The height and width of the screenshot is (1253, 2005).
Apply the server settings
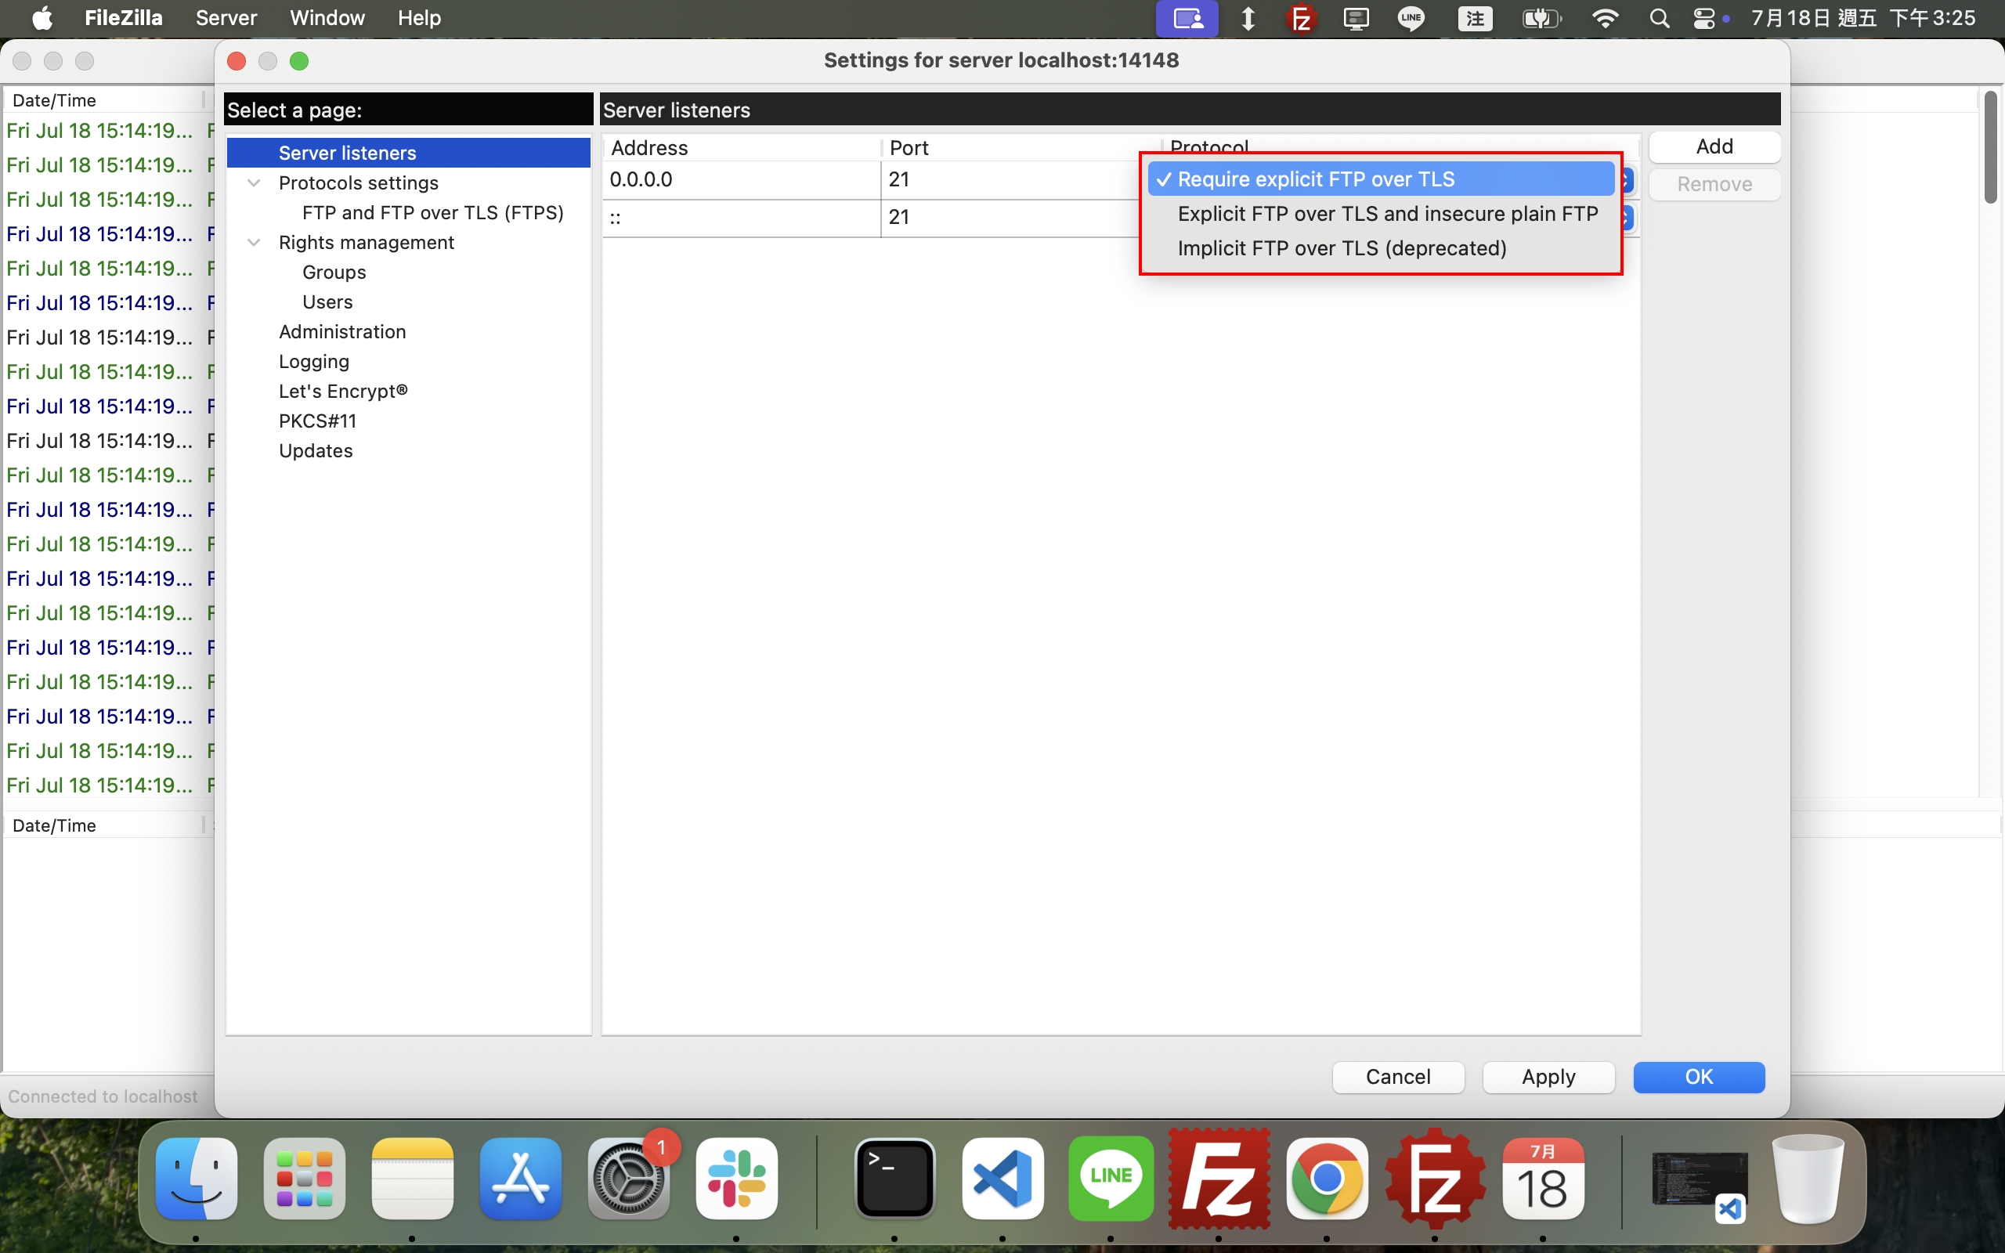click(x=1548, y=1077)
